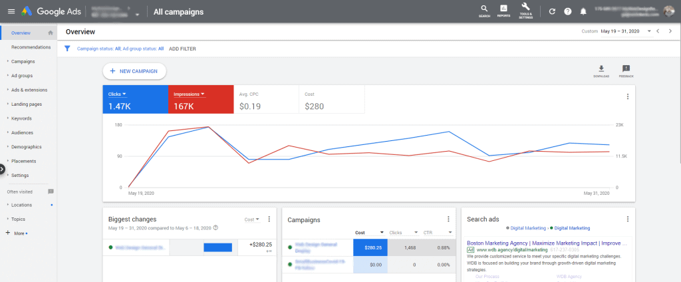Click the blue bar in Biggest changes
This screenshot has height=282, width=681.
click(x=218, y=247)
